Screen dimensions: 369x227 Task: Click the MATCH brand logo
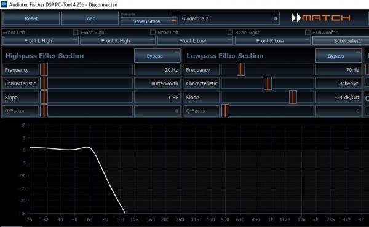(321, 18)
